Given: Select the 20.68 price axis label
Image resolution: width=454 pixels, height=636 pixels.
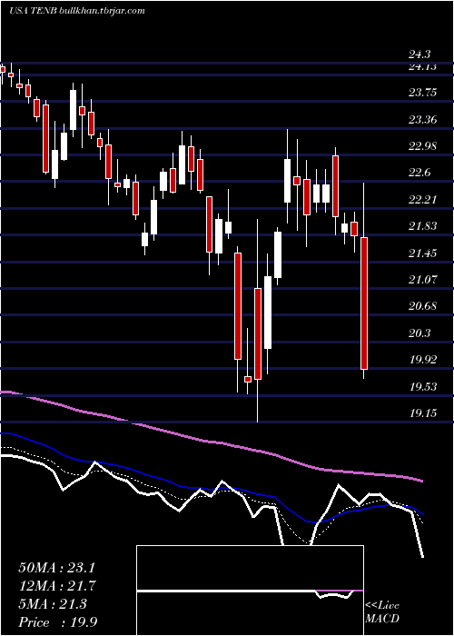Looking at the screenshot, I should click(x=423, y=306).
